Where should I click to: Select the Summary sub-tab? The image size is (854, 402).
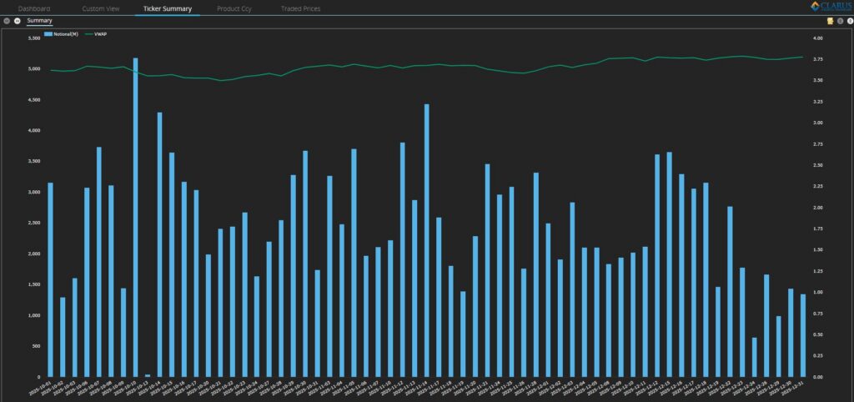tap(38, 20)
